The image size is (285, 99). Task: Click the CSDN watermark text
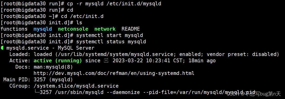point(254,94)
